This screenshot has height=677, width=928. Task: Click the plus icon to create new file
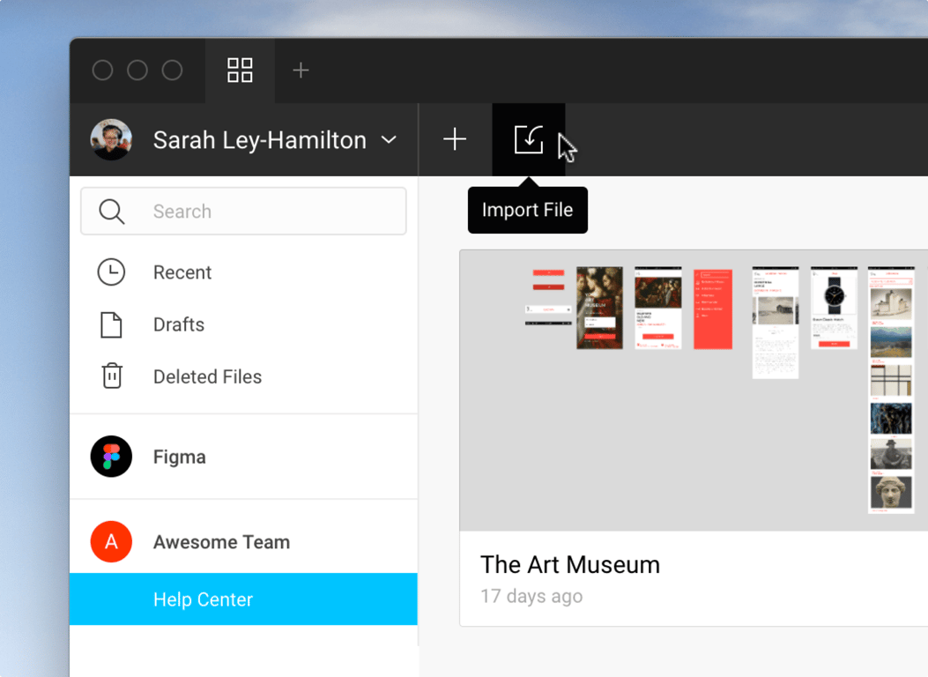(x=455, y=139)
